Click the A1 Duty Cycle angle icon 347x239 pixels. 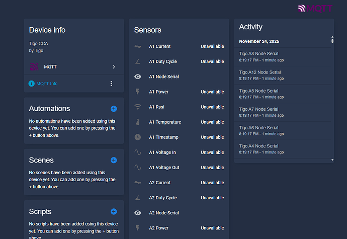(x=138, y=61)
